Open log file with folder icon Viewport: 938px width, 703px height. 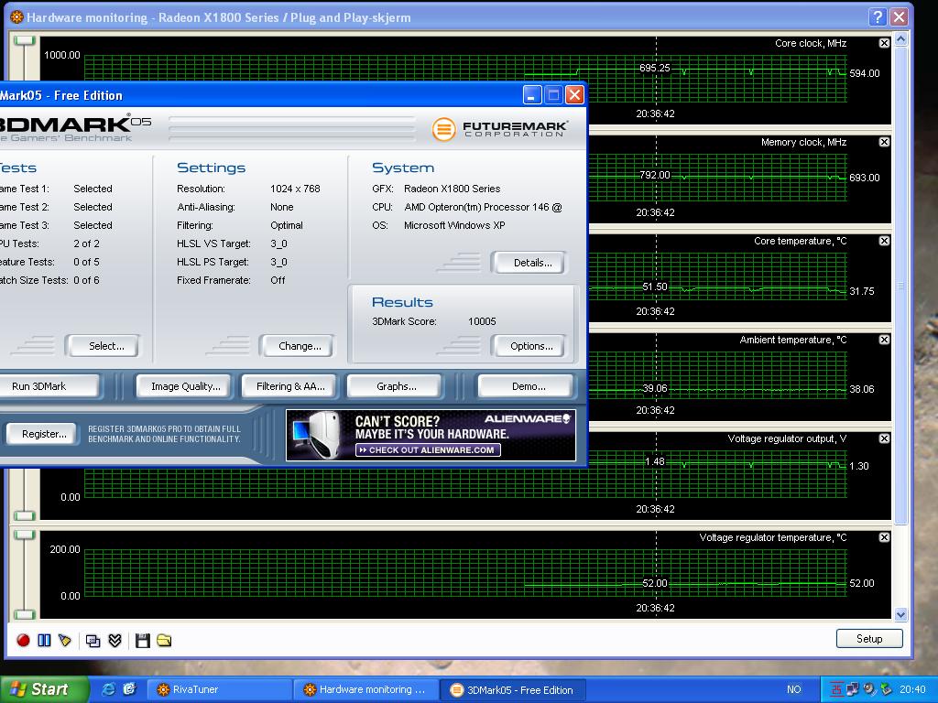164,641
